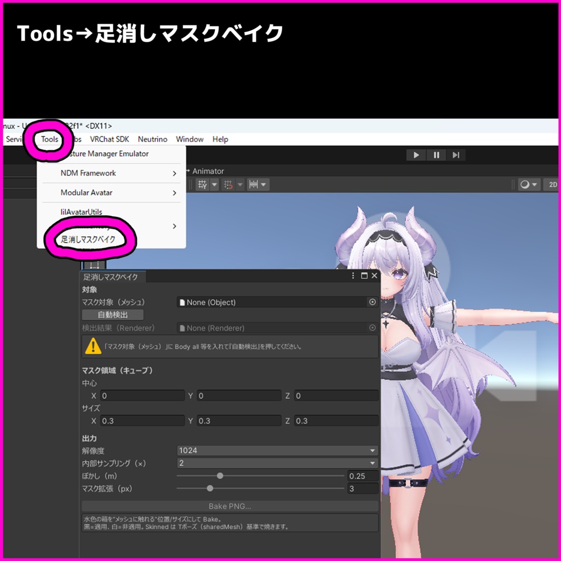Open object picker for マスク対象 field
Image resolution: width=561 pixels, height=561 pixels.
(373, 302)
